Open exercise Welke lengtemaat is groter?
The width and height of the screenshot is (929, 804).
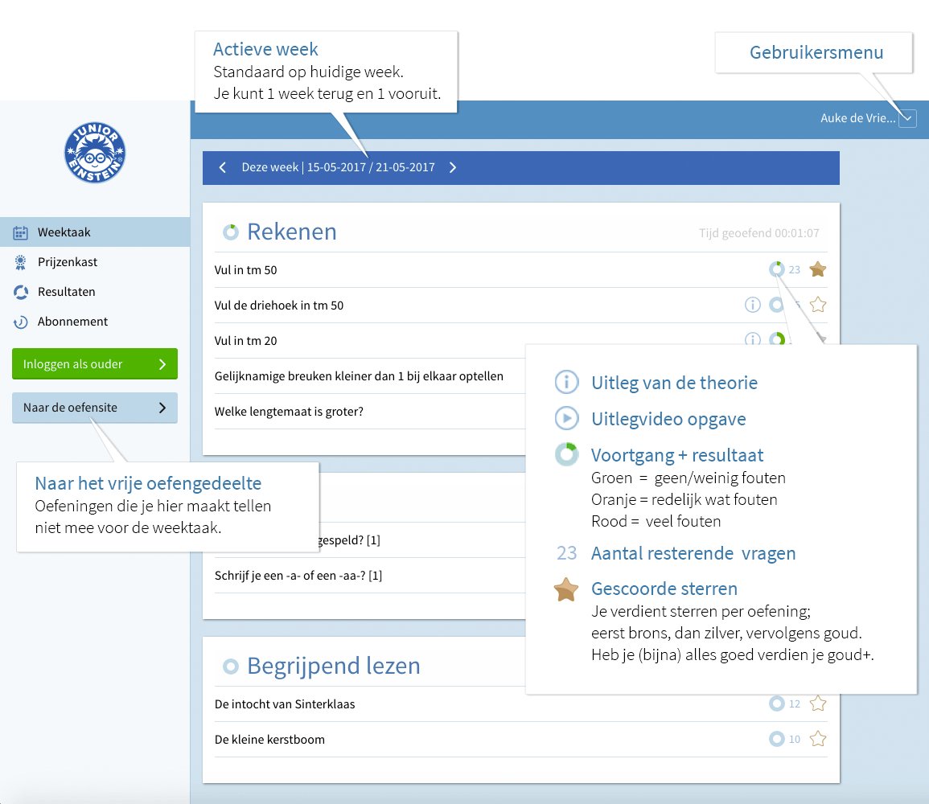point(289,412)
